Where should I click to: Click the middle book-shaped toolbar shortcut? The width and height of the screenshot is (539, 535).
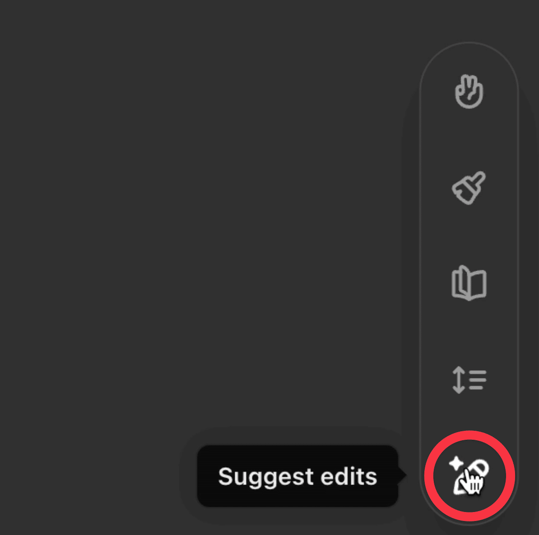pos(469,283)
